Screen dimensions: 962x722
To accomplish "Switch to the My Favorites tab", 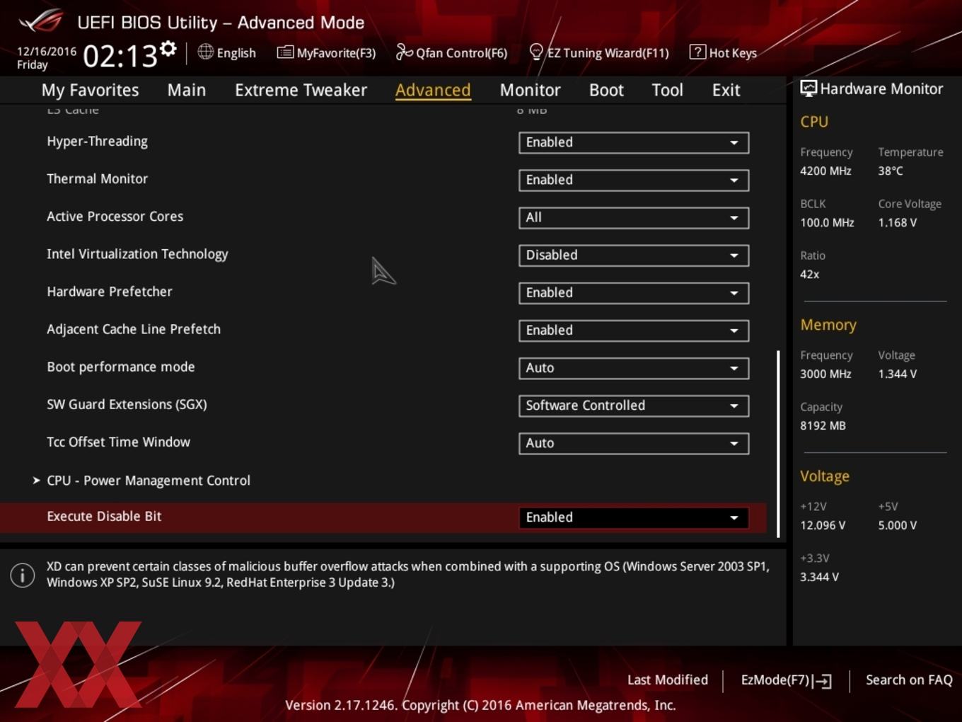I will 91,90.
